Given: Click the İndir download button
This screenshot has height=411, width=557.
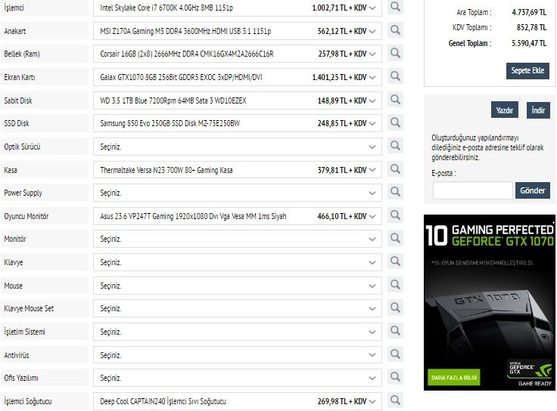Looking at the screenshot, I should (x=538, y=110).
